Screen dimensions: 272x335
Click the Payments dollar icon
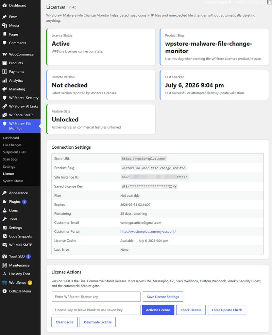coord(4,71)
